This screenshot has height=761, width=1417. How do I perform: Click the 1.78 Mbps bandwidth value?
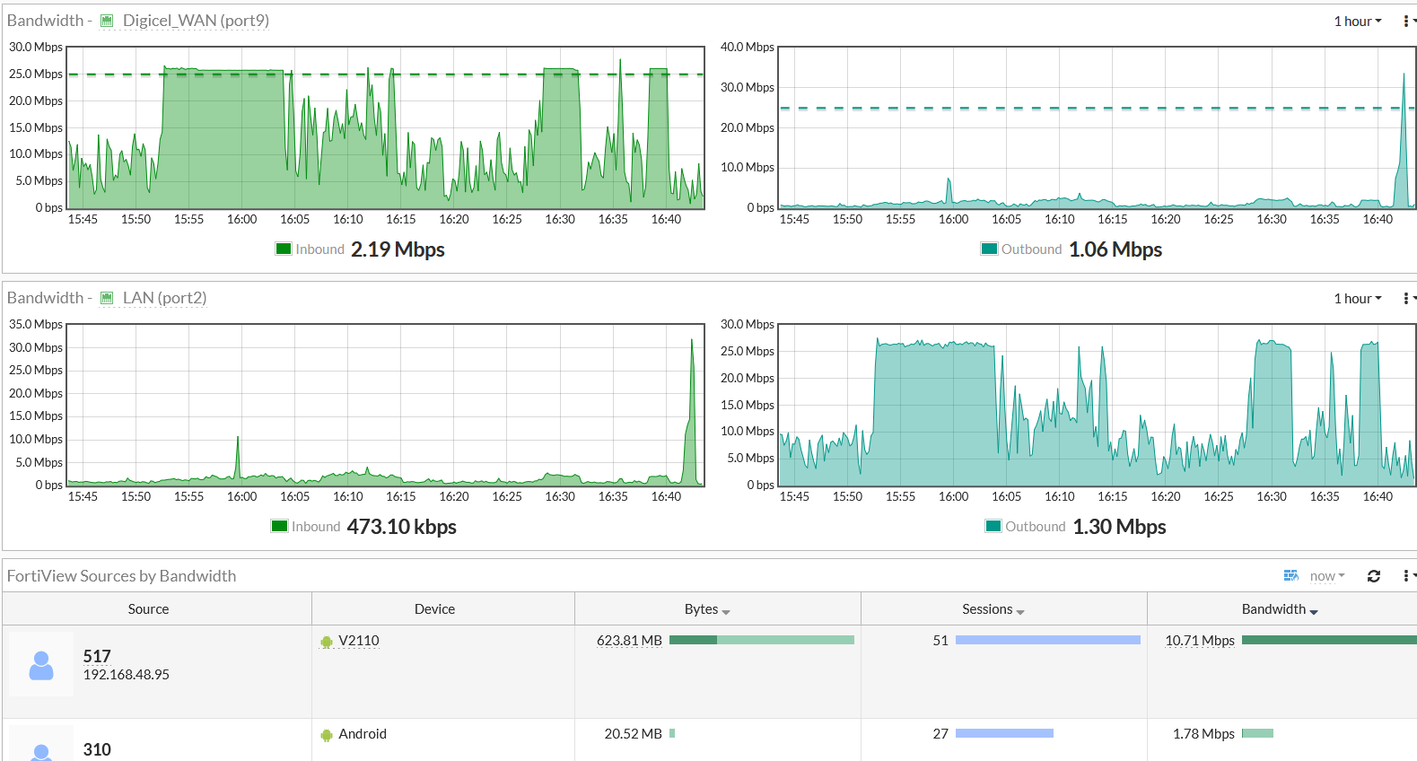tap(1203, 734)
